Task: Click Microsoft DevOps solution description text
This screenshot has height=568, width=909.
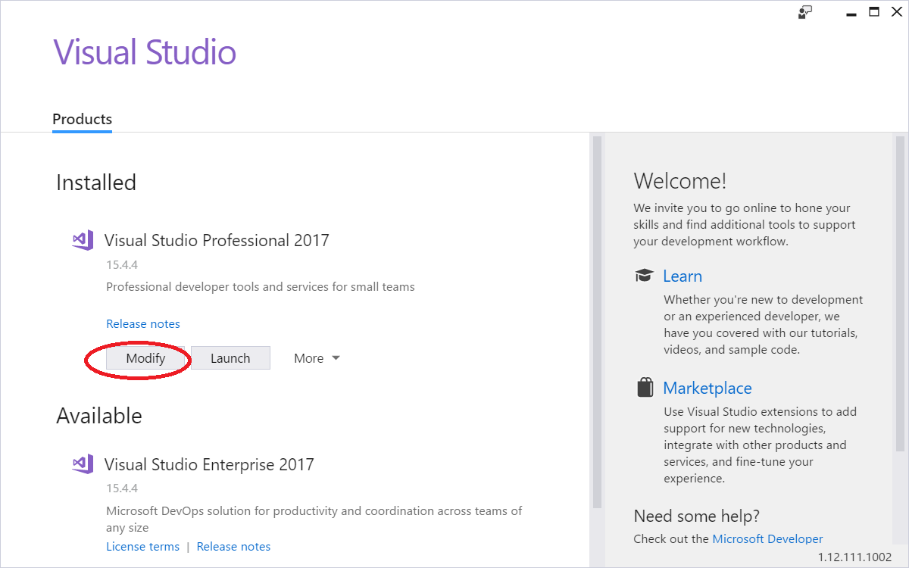Action: click(314, 519)
